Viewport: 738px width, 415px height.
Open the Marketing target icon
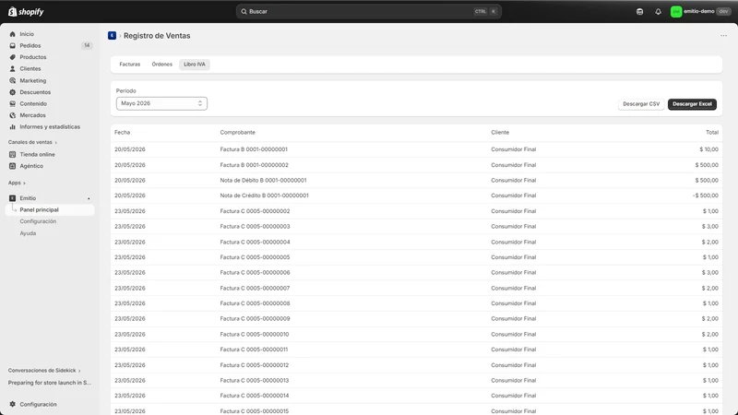pos(13,80)
